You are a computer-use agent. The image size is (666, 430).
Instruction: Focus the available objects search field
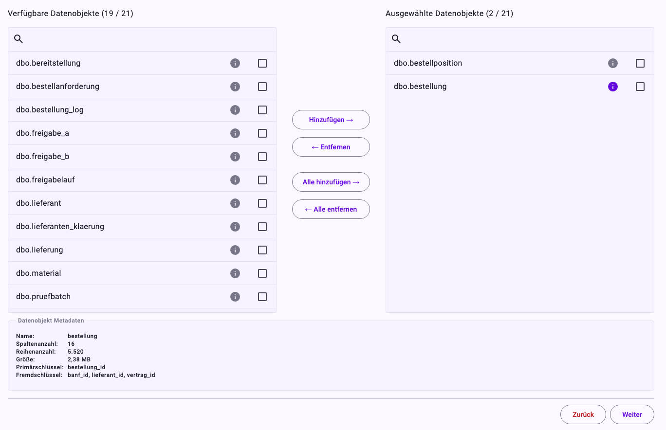click(x=142, y=39)
